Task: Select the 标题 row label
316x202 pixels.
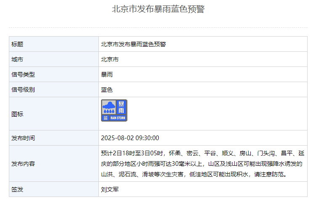Action: pos(17,44)
